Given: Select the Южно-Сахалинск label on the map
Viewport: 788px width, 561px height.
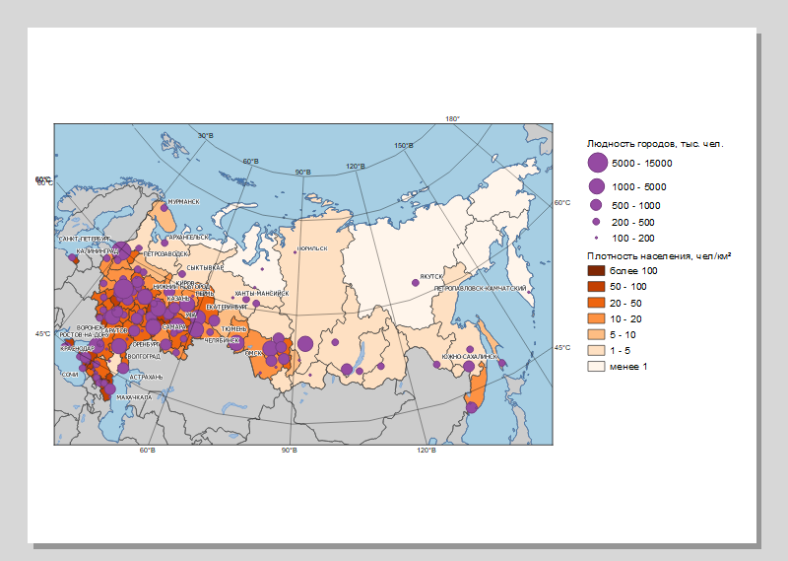Looking at the screenshot, I should point(469,357).
